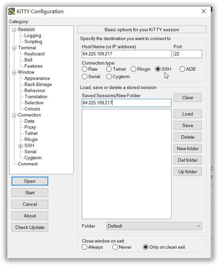Collapse the Window tree node
The width and height of the screenshot is (219, 266).
[x=14, y=72]
